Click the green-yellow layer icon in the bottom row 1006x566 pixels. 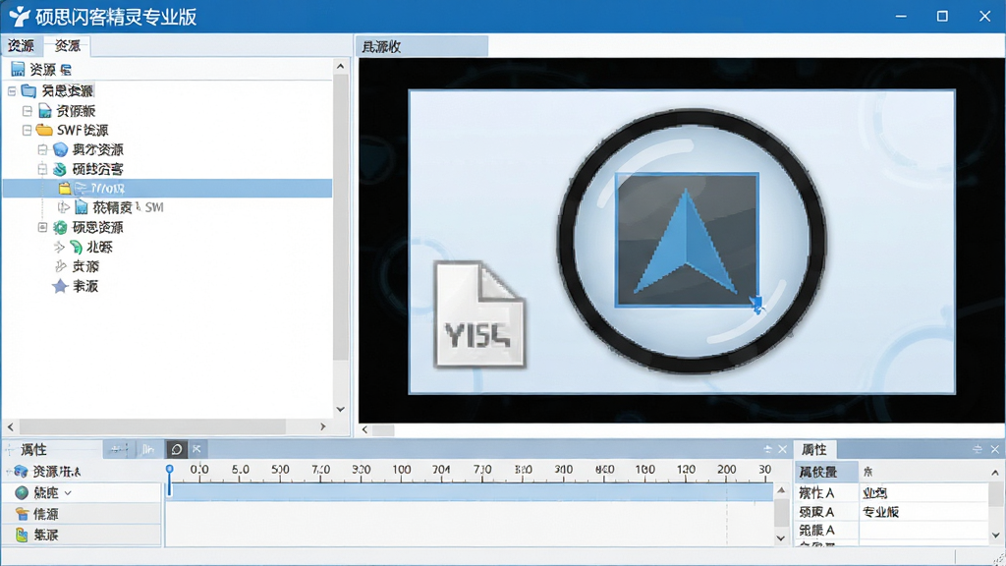(x=22, y=535)
